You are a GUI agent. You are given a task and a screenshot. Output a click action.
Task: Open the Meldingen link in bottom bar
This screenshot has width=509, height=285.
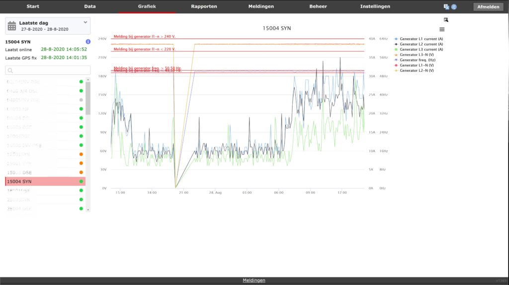click(x=254, y=281)
